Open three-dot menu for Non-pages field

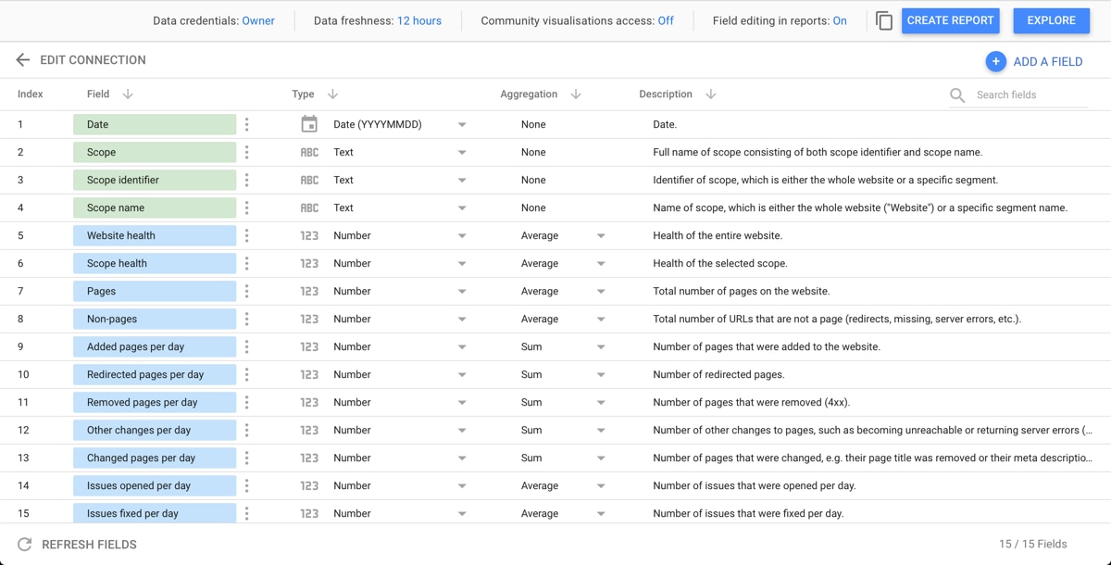pos(247,319)
